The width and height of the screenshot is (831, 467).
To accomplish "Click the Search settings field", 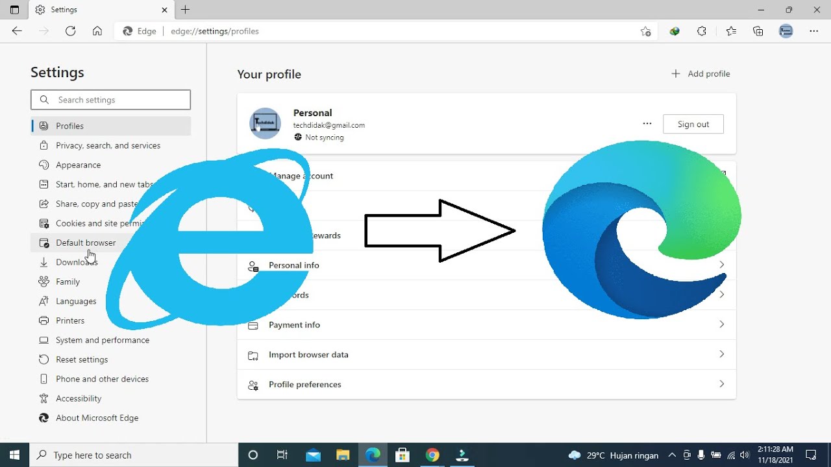I will click(110, 100).
